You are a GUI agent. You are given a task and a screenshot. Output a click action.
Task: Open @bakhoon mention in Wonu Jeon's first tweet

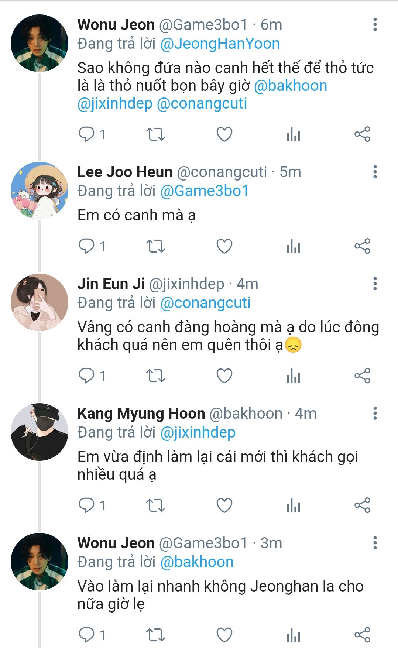tap(291, 86)
